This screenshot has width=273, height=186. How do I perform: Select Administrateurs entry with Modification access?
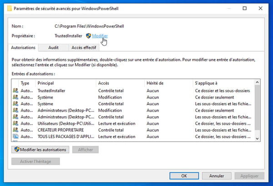click(133, 110)
